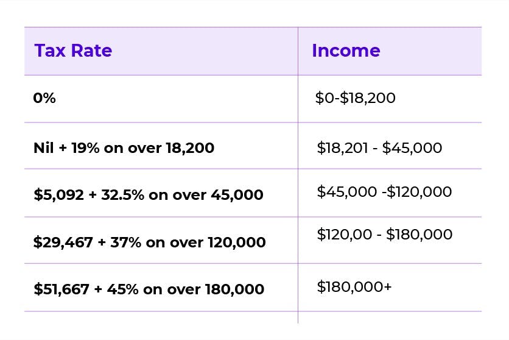Click the 18,200 threshold in the 19% row
The width and height of the screenshot is (509, 340).
(x=190, y=149)
